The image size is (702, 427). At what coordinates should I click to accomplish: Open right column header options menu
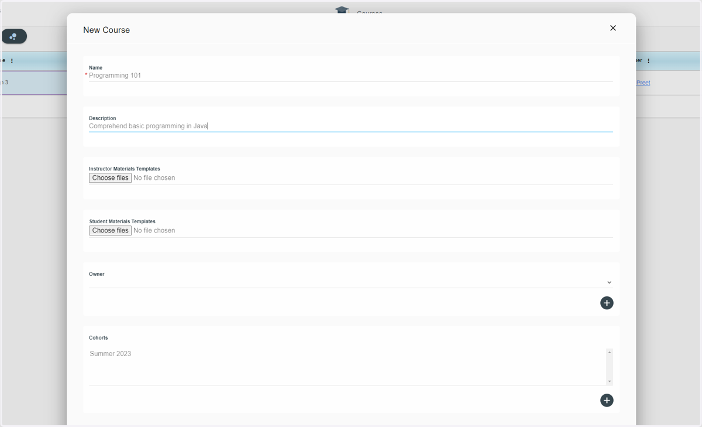pyautogui.click(x=648, y=61)
